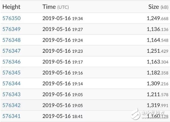
Task: Click the Time (UTC) column header
Action: coord(55,7)
